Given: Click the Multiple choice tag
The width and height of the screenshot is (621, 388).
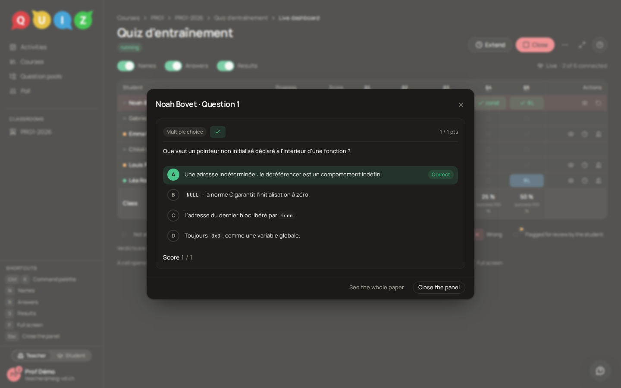Looking at the screenshot, I should [x=185, y=132].
